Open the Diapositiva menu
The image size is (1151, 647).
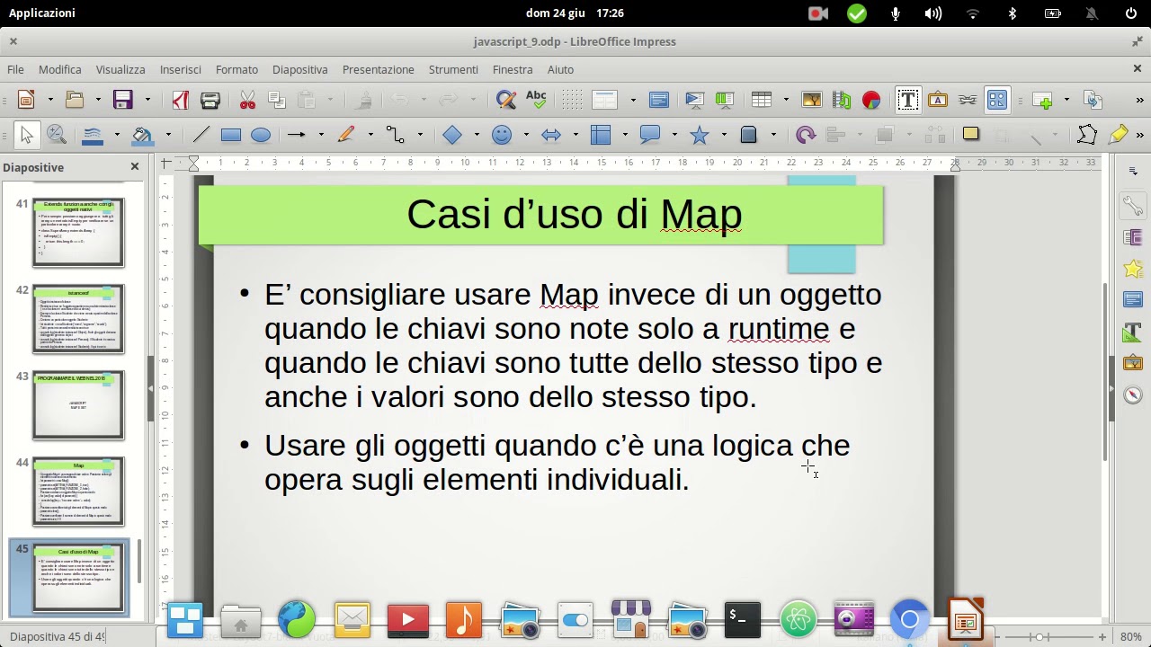300,69
